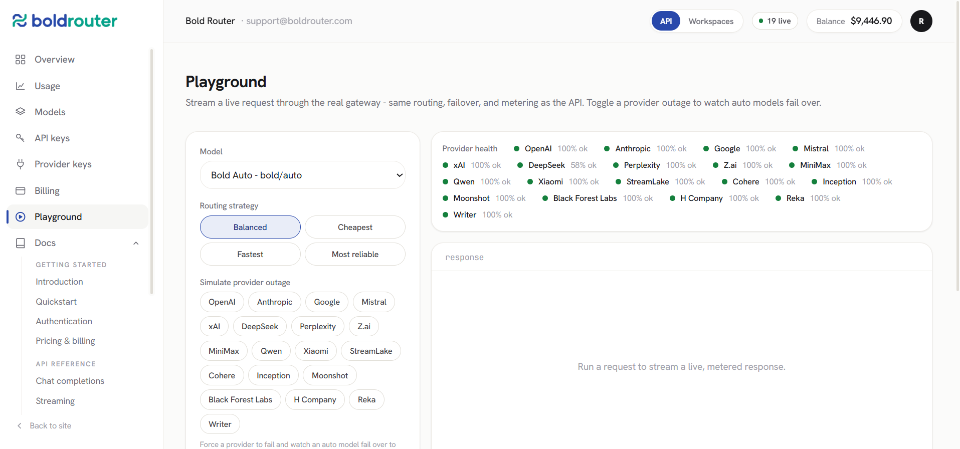
Task: Open the Model dropdown Bold Auto
Action: click(303, 175)
